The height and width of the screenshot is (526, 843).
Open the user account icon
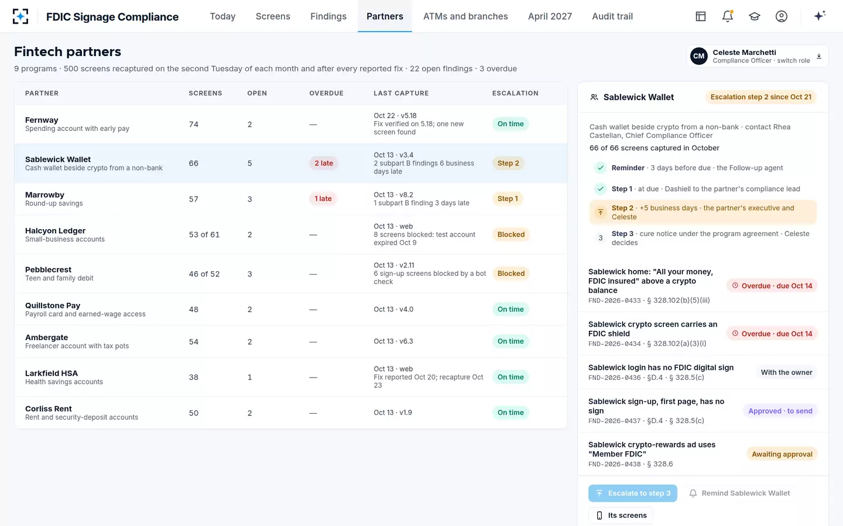click(782, 16)
